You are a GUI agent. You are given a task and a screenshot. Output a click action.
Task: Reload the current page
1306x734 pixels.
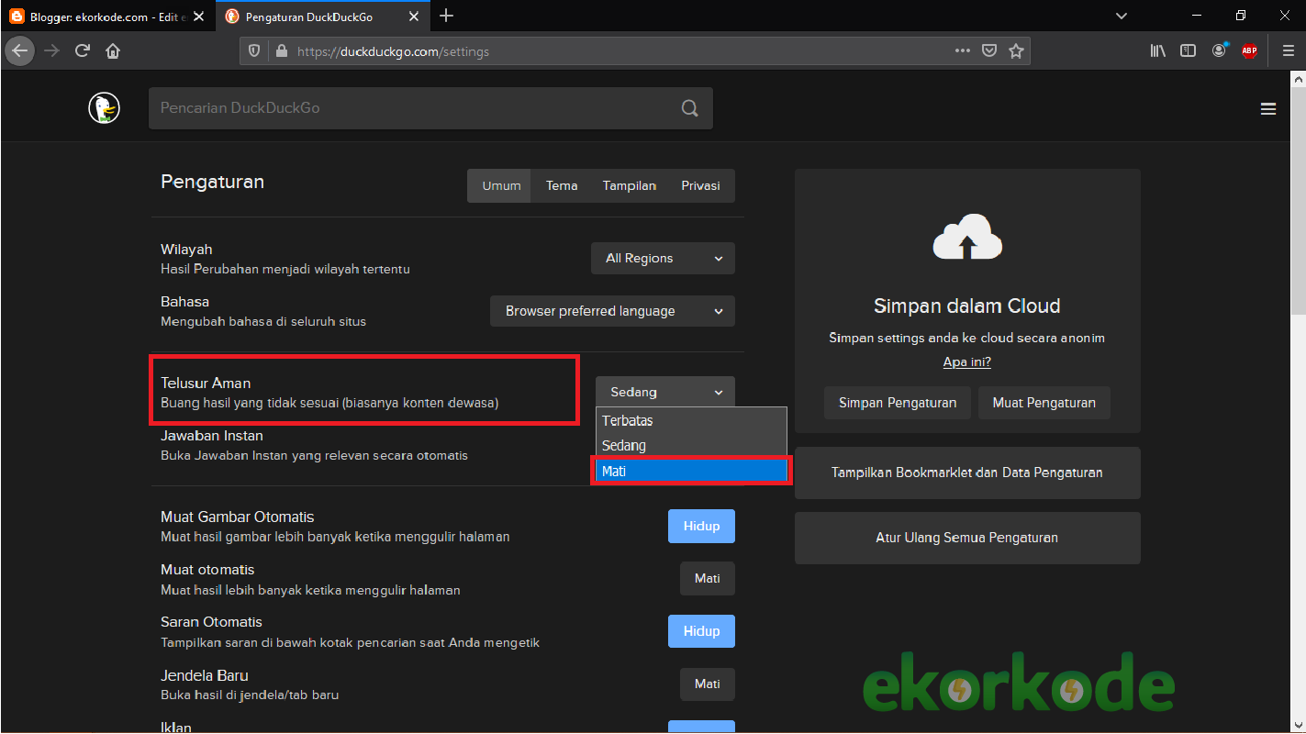click(x=83, y=51)
